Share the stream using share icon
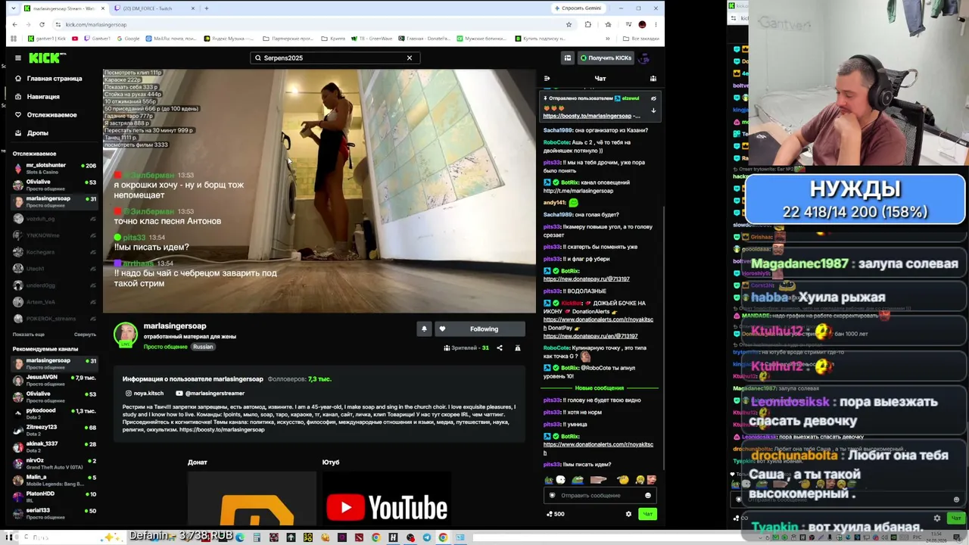 pos(501,348)
